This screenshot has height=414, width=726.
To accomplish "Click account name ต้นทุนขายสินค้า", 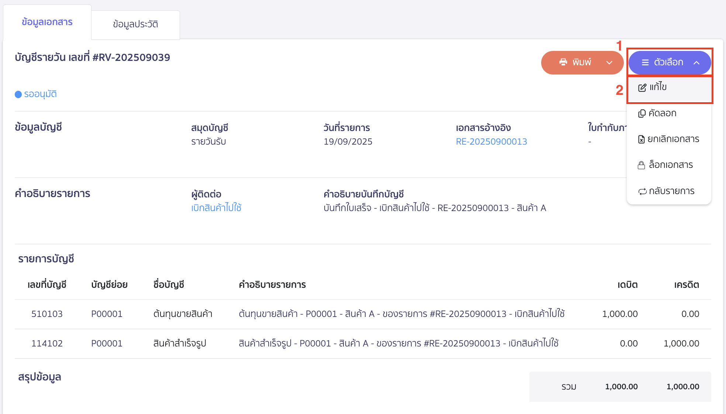I will 183,314.
